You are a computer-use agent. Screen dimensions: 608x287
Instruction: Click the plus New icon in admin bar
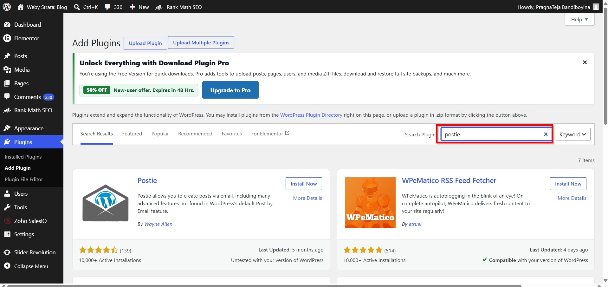[133, 7]
